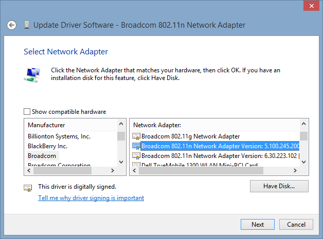The width and height of the screenshot is (323, 239).
Task: Enable Show compatible hardware checkbox
Action: point(27,112)
